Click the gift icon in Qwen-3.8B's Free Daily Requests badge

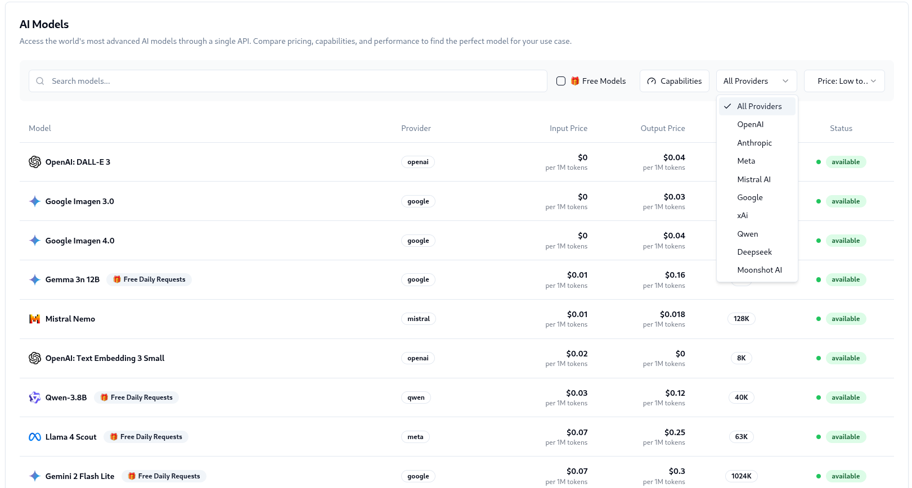[104, 397]
